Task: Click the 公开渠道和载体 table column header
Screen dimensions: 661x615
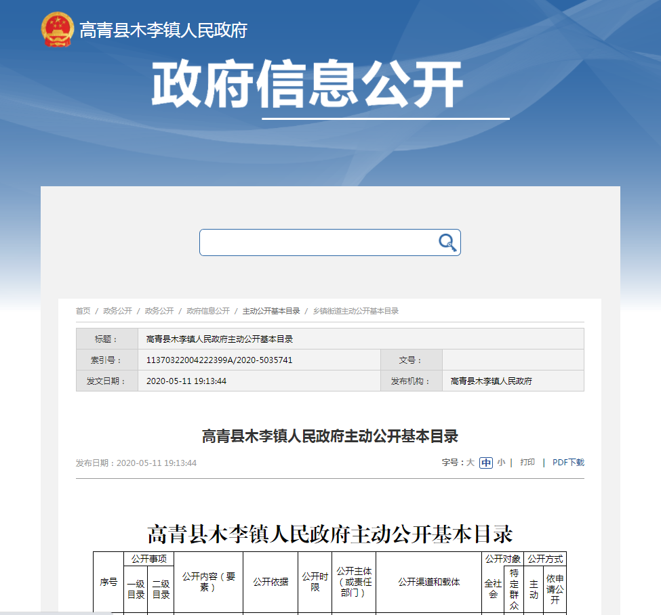Action: point(428,582)
